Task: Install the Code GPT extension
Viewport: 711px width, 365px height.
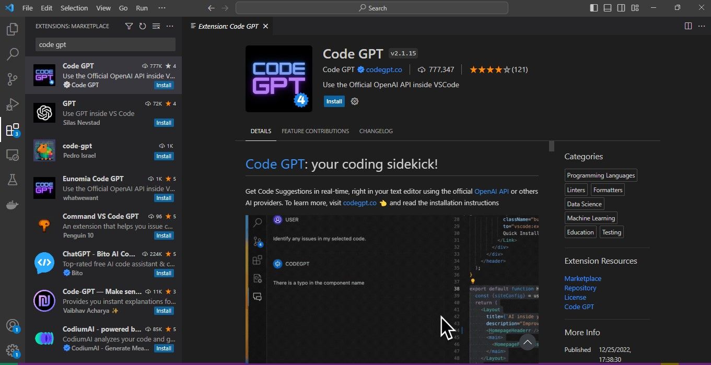Action: 334,101
